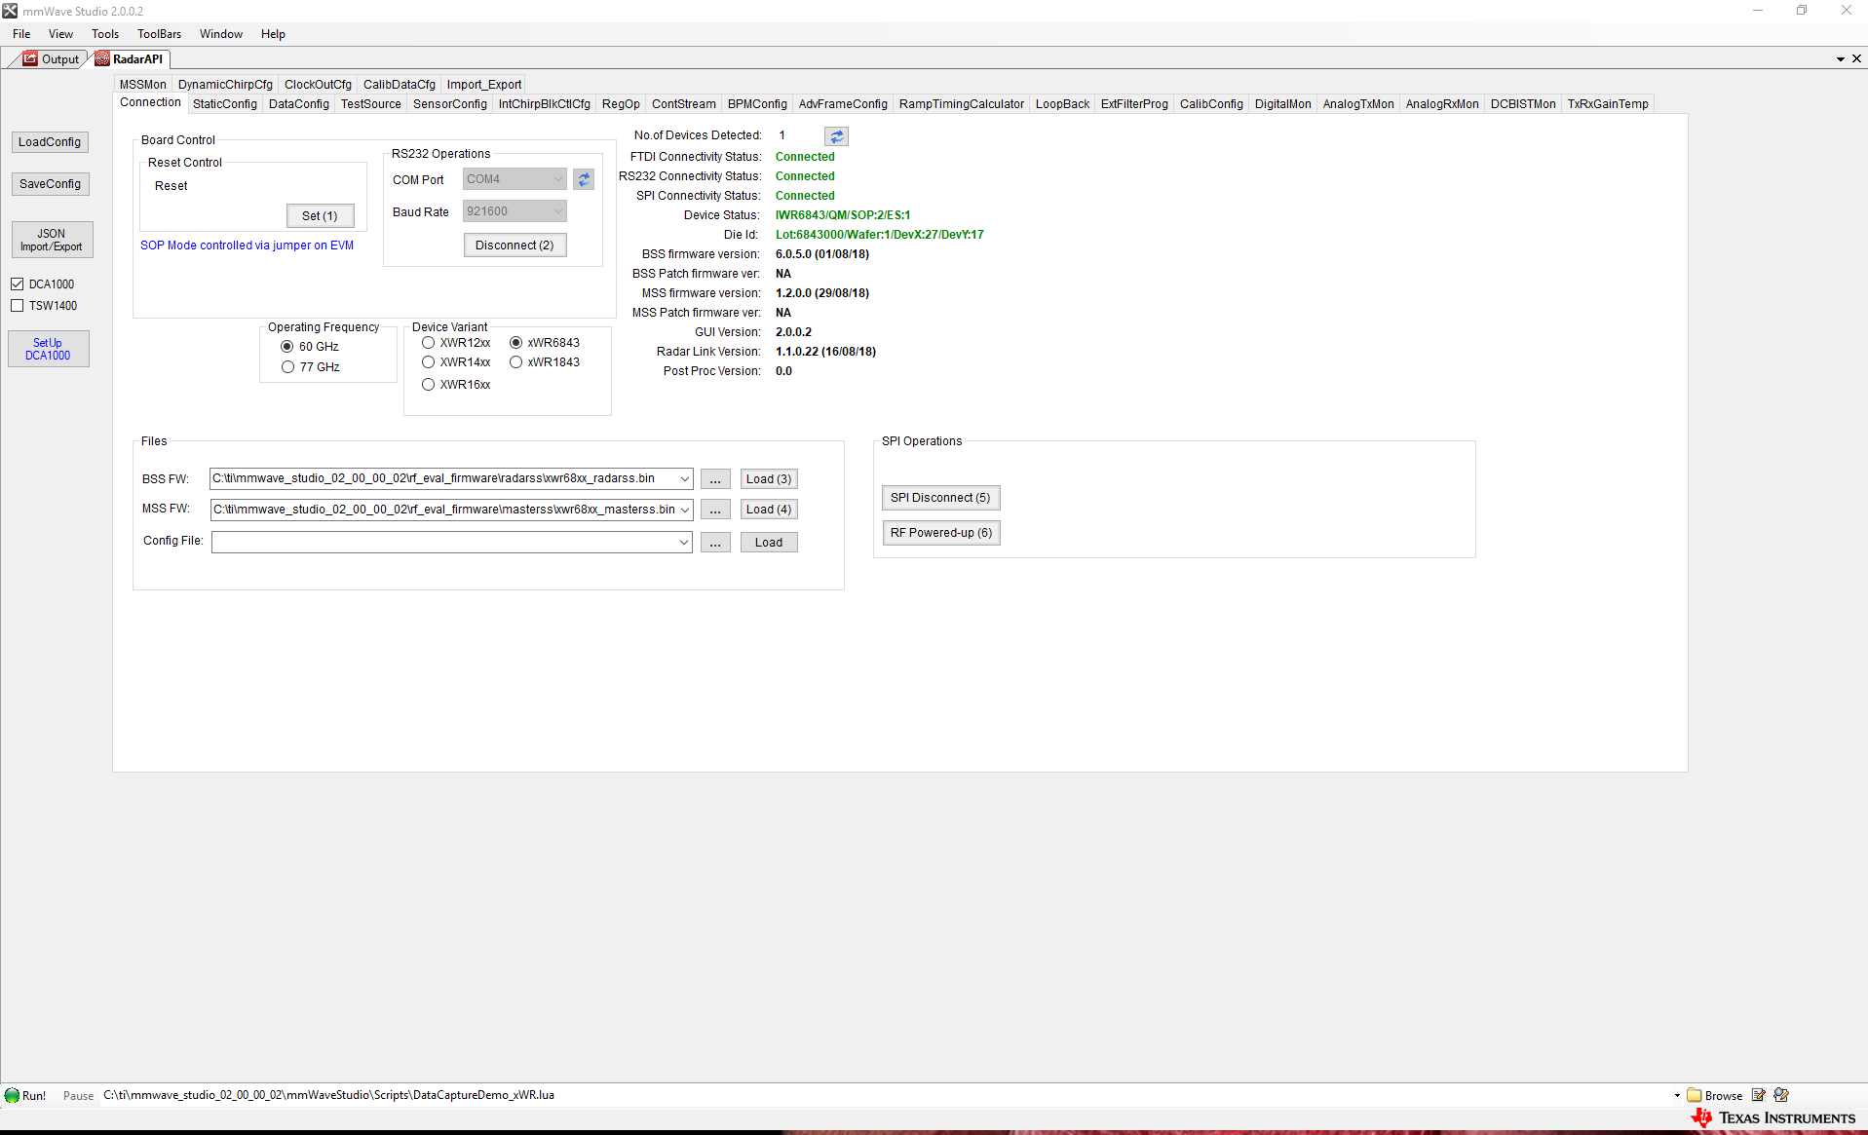Viewport: 1868px width, 1135px height.
Task: Click the Disconnect (2) button
Action: [x=515, y=246]
